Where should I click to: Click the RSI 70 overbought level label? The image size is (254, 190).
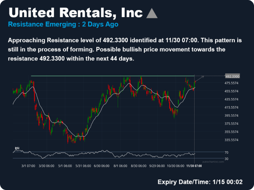click(x=226, y=152)
